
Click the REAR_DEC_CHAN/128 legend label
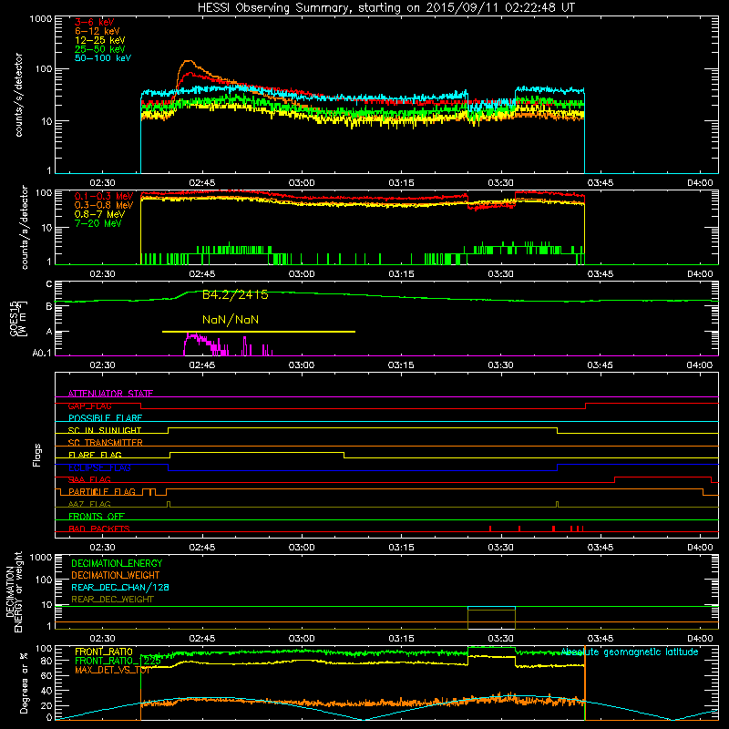coord(120,587)
